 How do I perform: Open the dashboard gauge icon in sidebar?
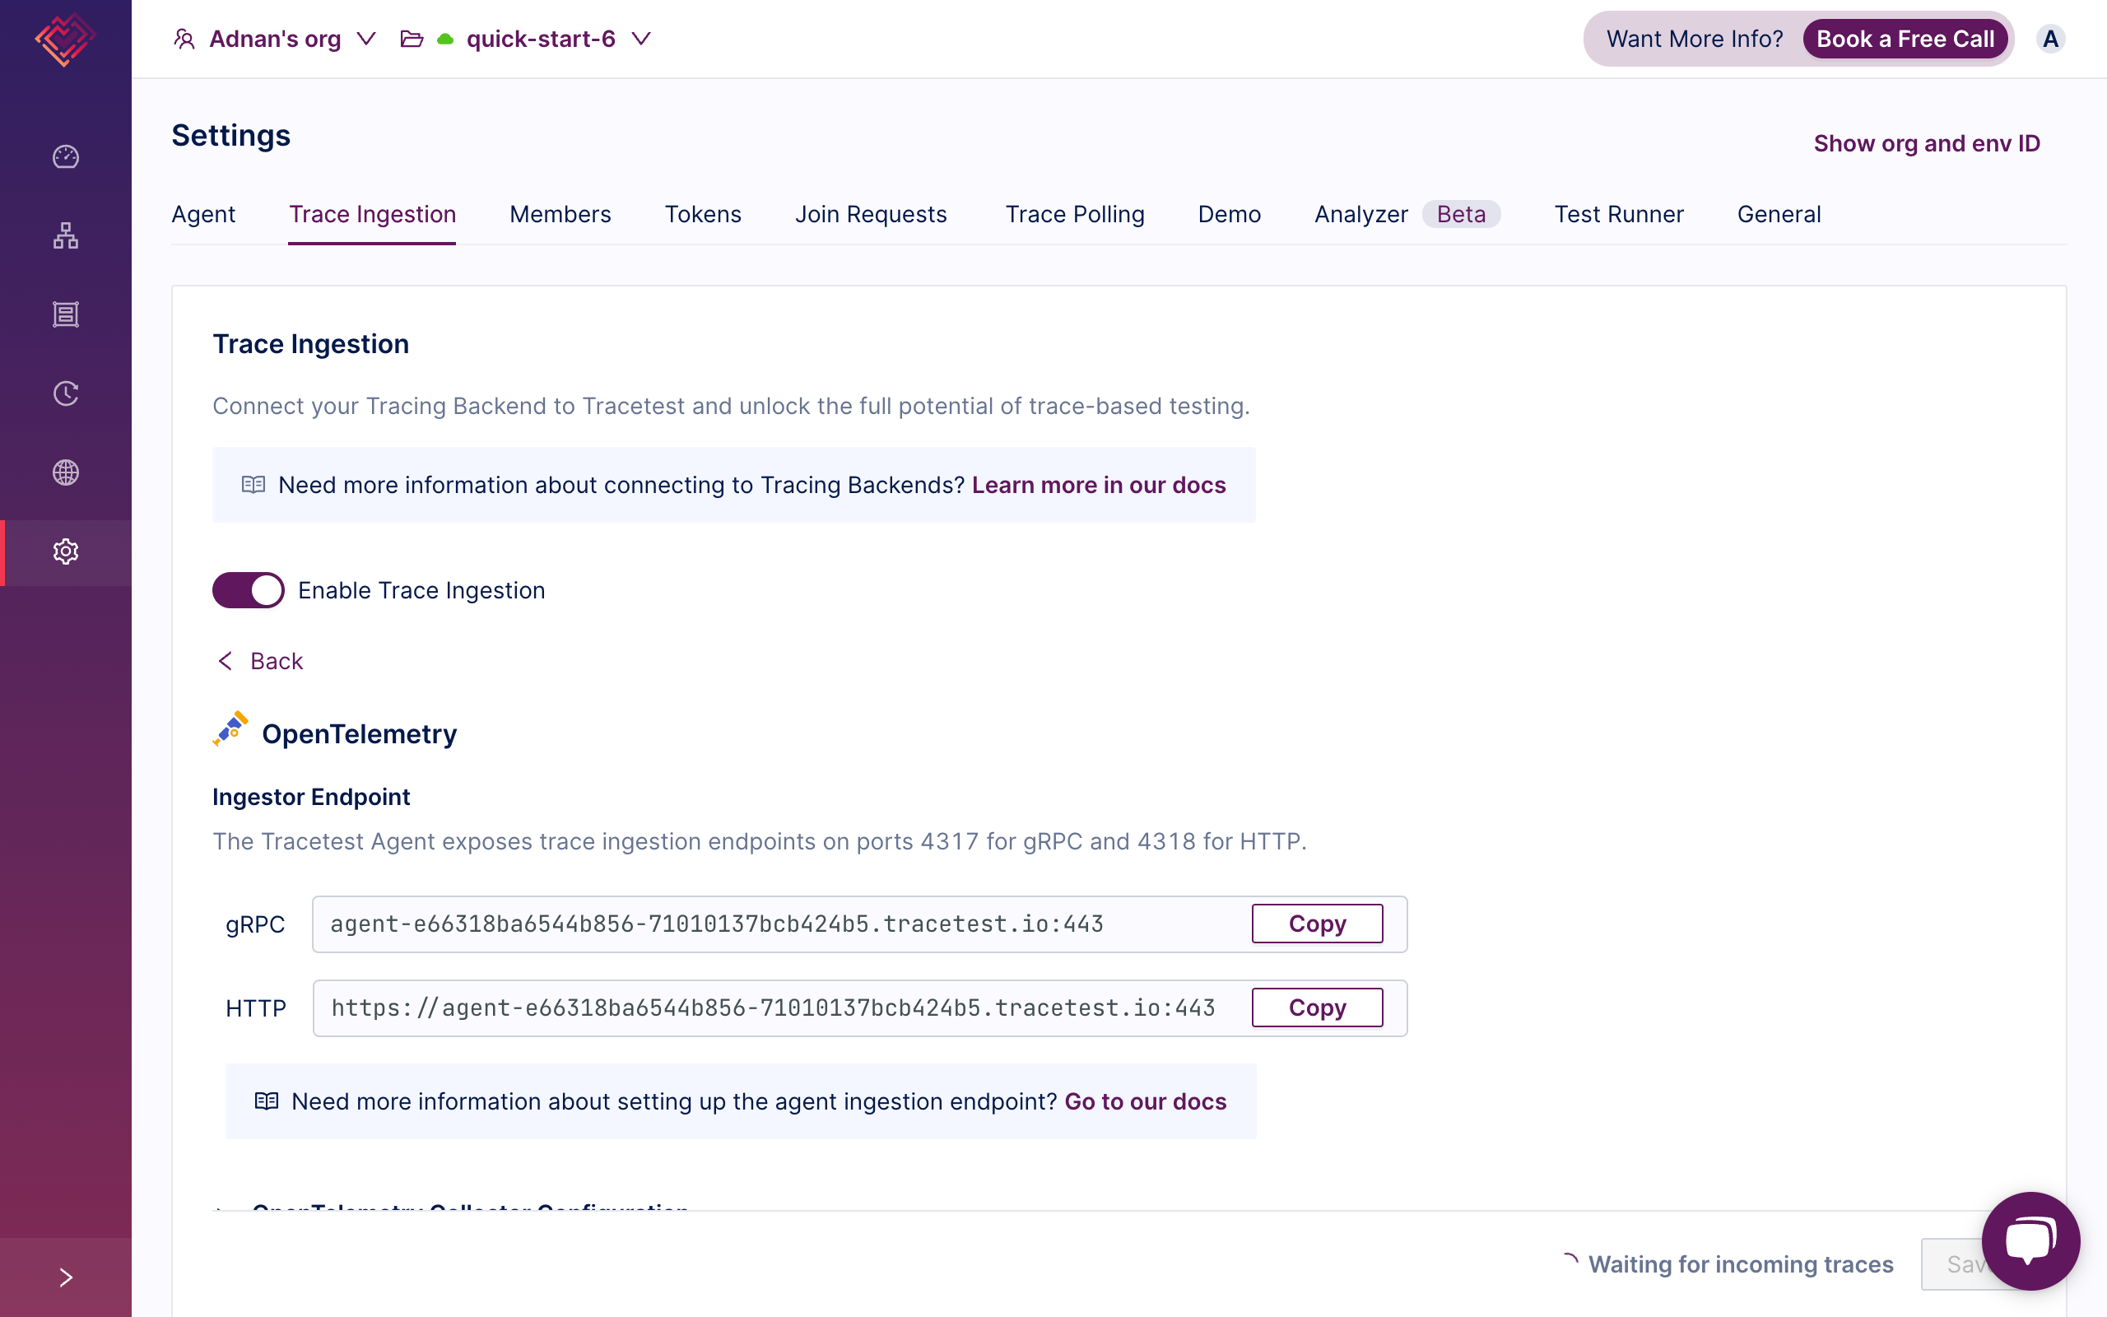coord(65,156)
